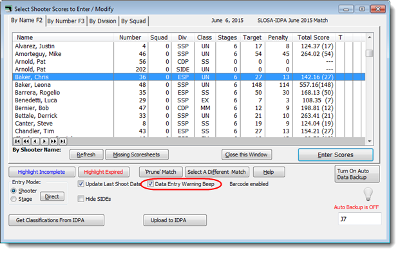The height and width of the screenshot is (253, 400).
Task: Select Shooter entry mode radio button
Action: point(14,191)
